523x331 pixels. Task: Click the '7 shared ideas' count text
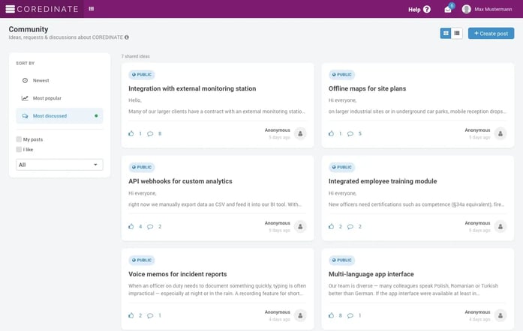[x=135, y=56]
